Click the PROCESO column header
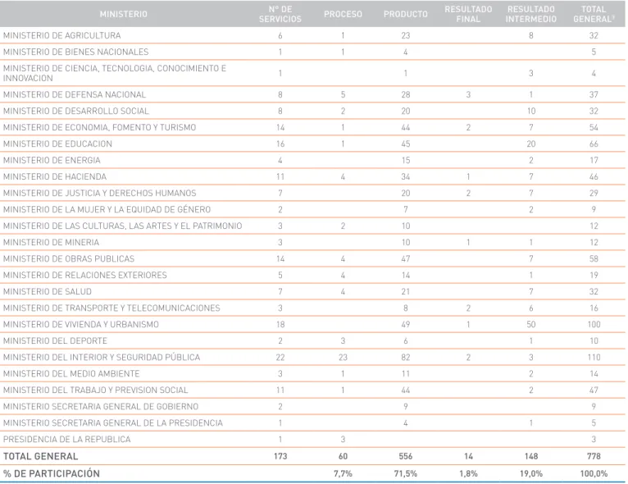628x484 pixels. [x=343, y=14]
